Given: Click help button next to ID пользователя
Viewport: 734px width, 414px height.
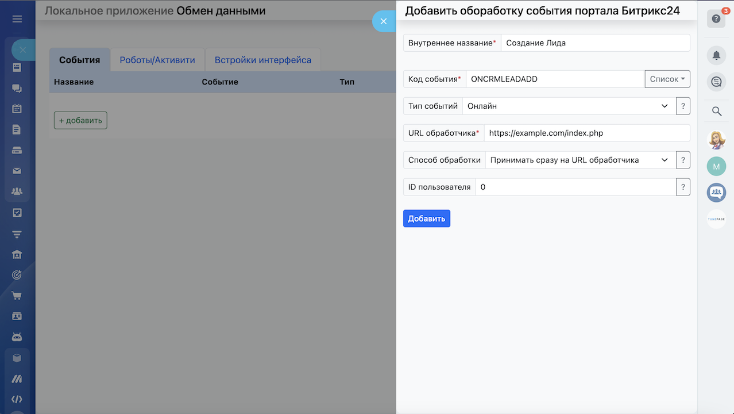Looking at the screenshot, I should tap(683, 187).
